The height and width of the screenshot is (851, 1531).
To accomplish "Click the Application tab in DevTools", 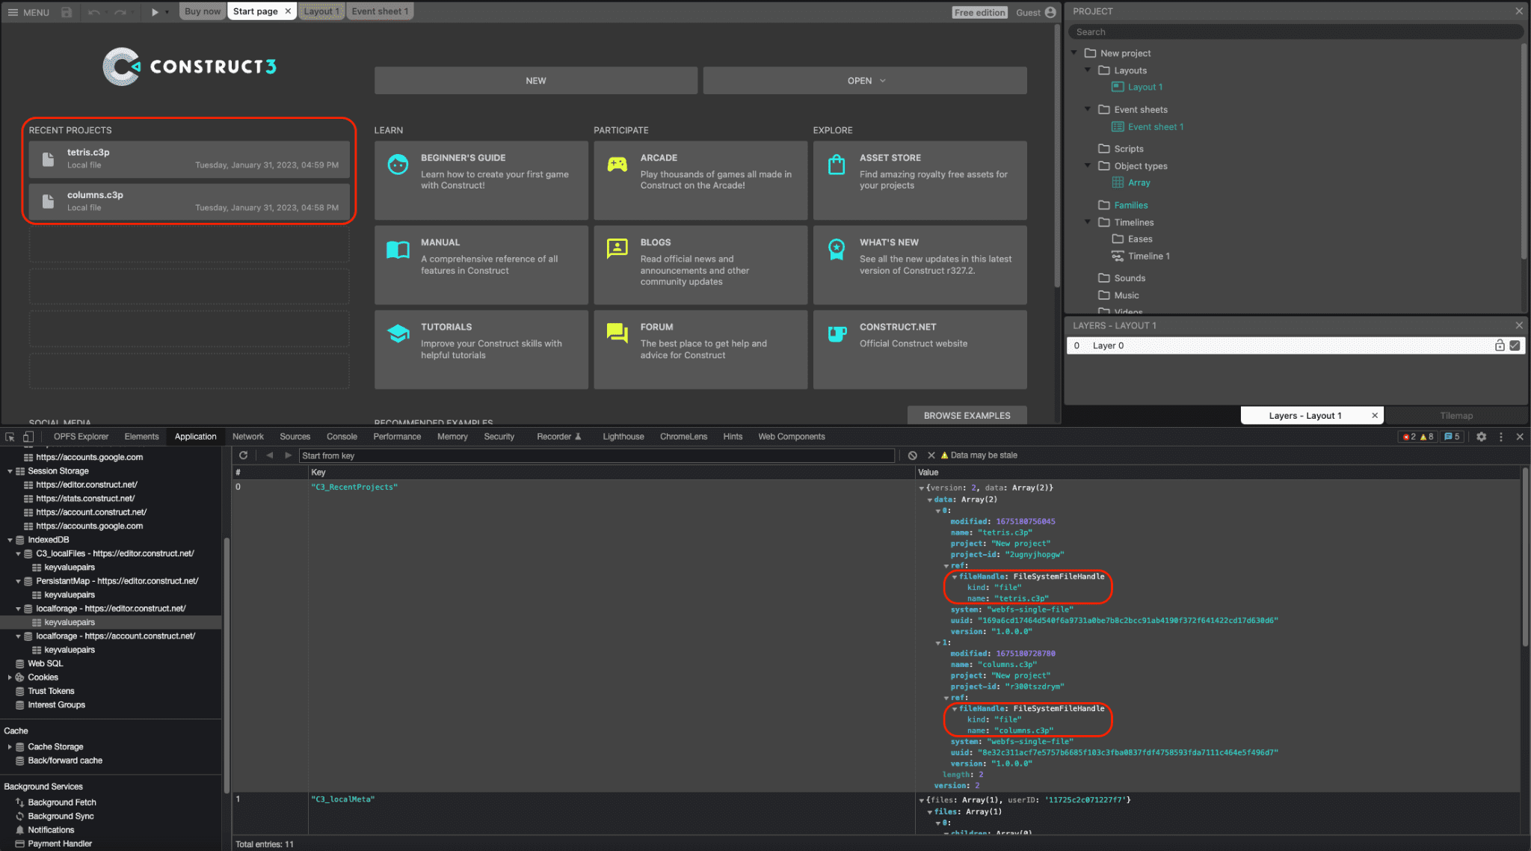I will 195,436.
